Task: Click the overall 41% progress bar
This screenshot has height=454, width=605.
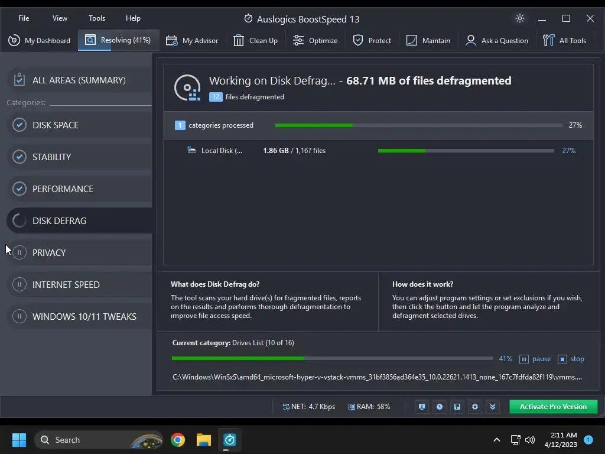Action: tap(332, 358)
